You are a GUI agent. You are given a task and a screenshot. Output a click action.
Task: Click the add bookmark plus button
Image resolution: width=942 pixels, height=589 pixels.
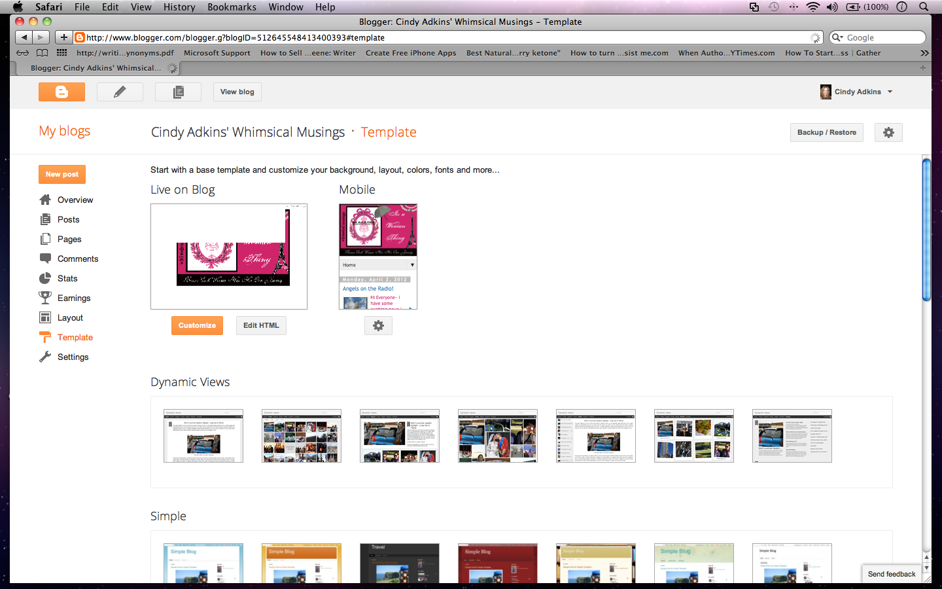(x=63, y=37)
